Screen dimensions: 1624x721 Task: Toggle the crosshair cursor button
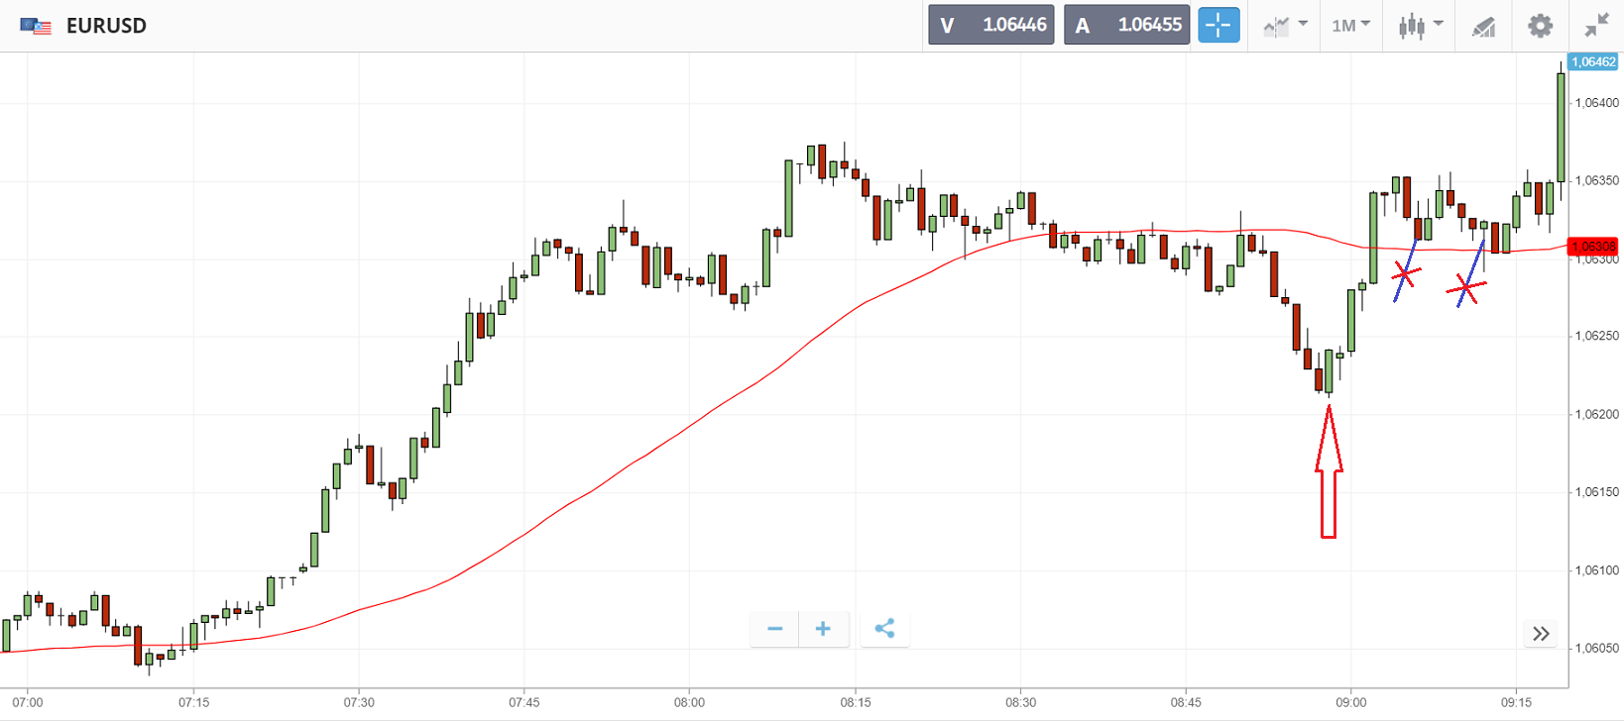tap(1218, 25)
